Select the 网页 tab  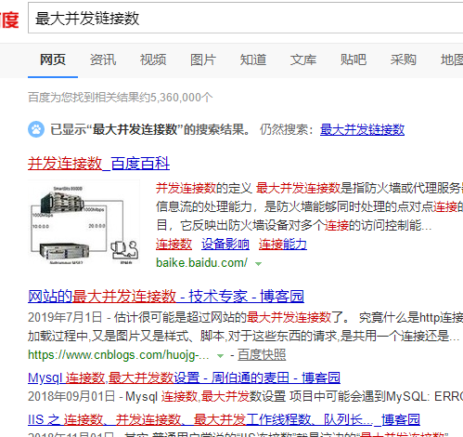(x=53, y=60)
